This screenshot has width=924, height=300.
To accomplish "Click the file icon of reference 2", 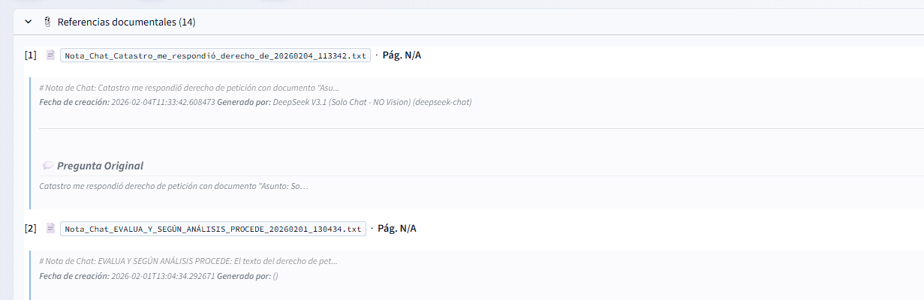I will click(x=50, y=228).
